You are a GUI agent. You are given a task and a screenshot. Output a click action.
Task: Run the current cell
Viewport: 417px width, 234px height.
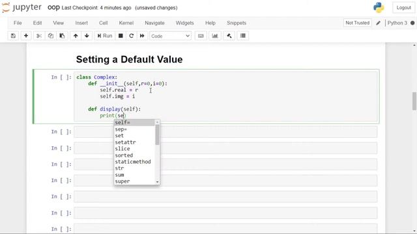pos(105,36)
